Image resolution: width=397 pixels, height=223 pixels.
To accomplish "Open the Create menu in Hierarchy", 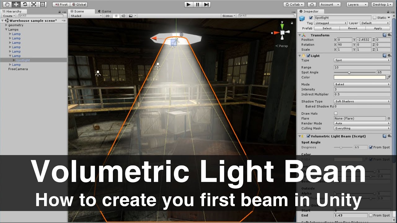I will 8,16.
